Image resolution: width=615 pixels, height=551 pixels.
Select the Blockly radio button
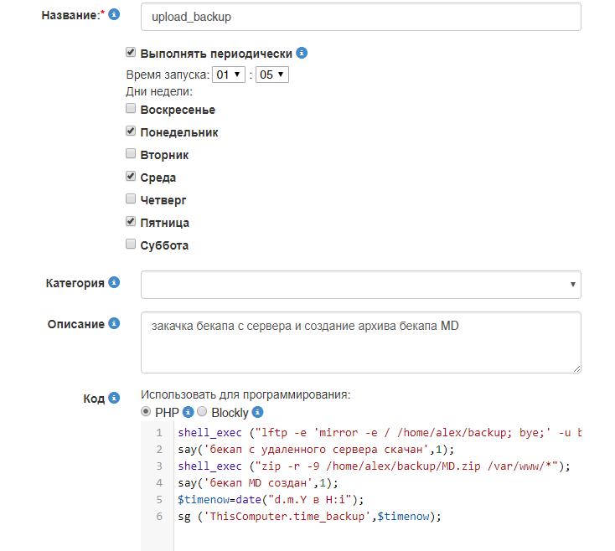[x=202, y=412]
